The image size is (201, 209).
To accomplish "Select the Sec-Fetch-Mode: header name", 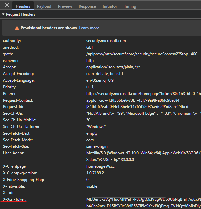I will coord(18,140).
